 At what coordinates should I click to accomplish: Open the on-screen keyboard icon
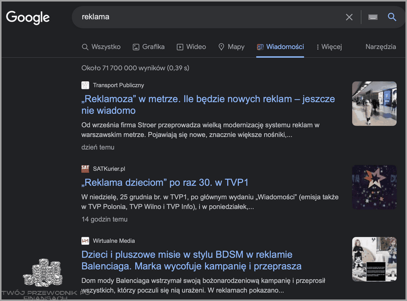372,17
